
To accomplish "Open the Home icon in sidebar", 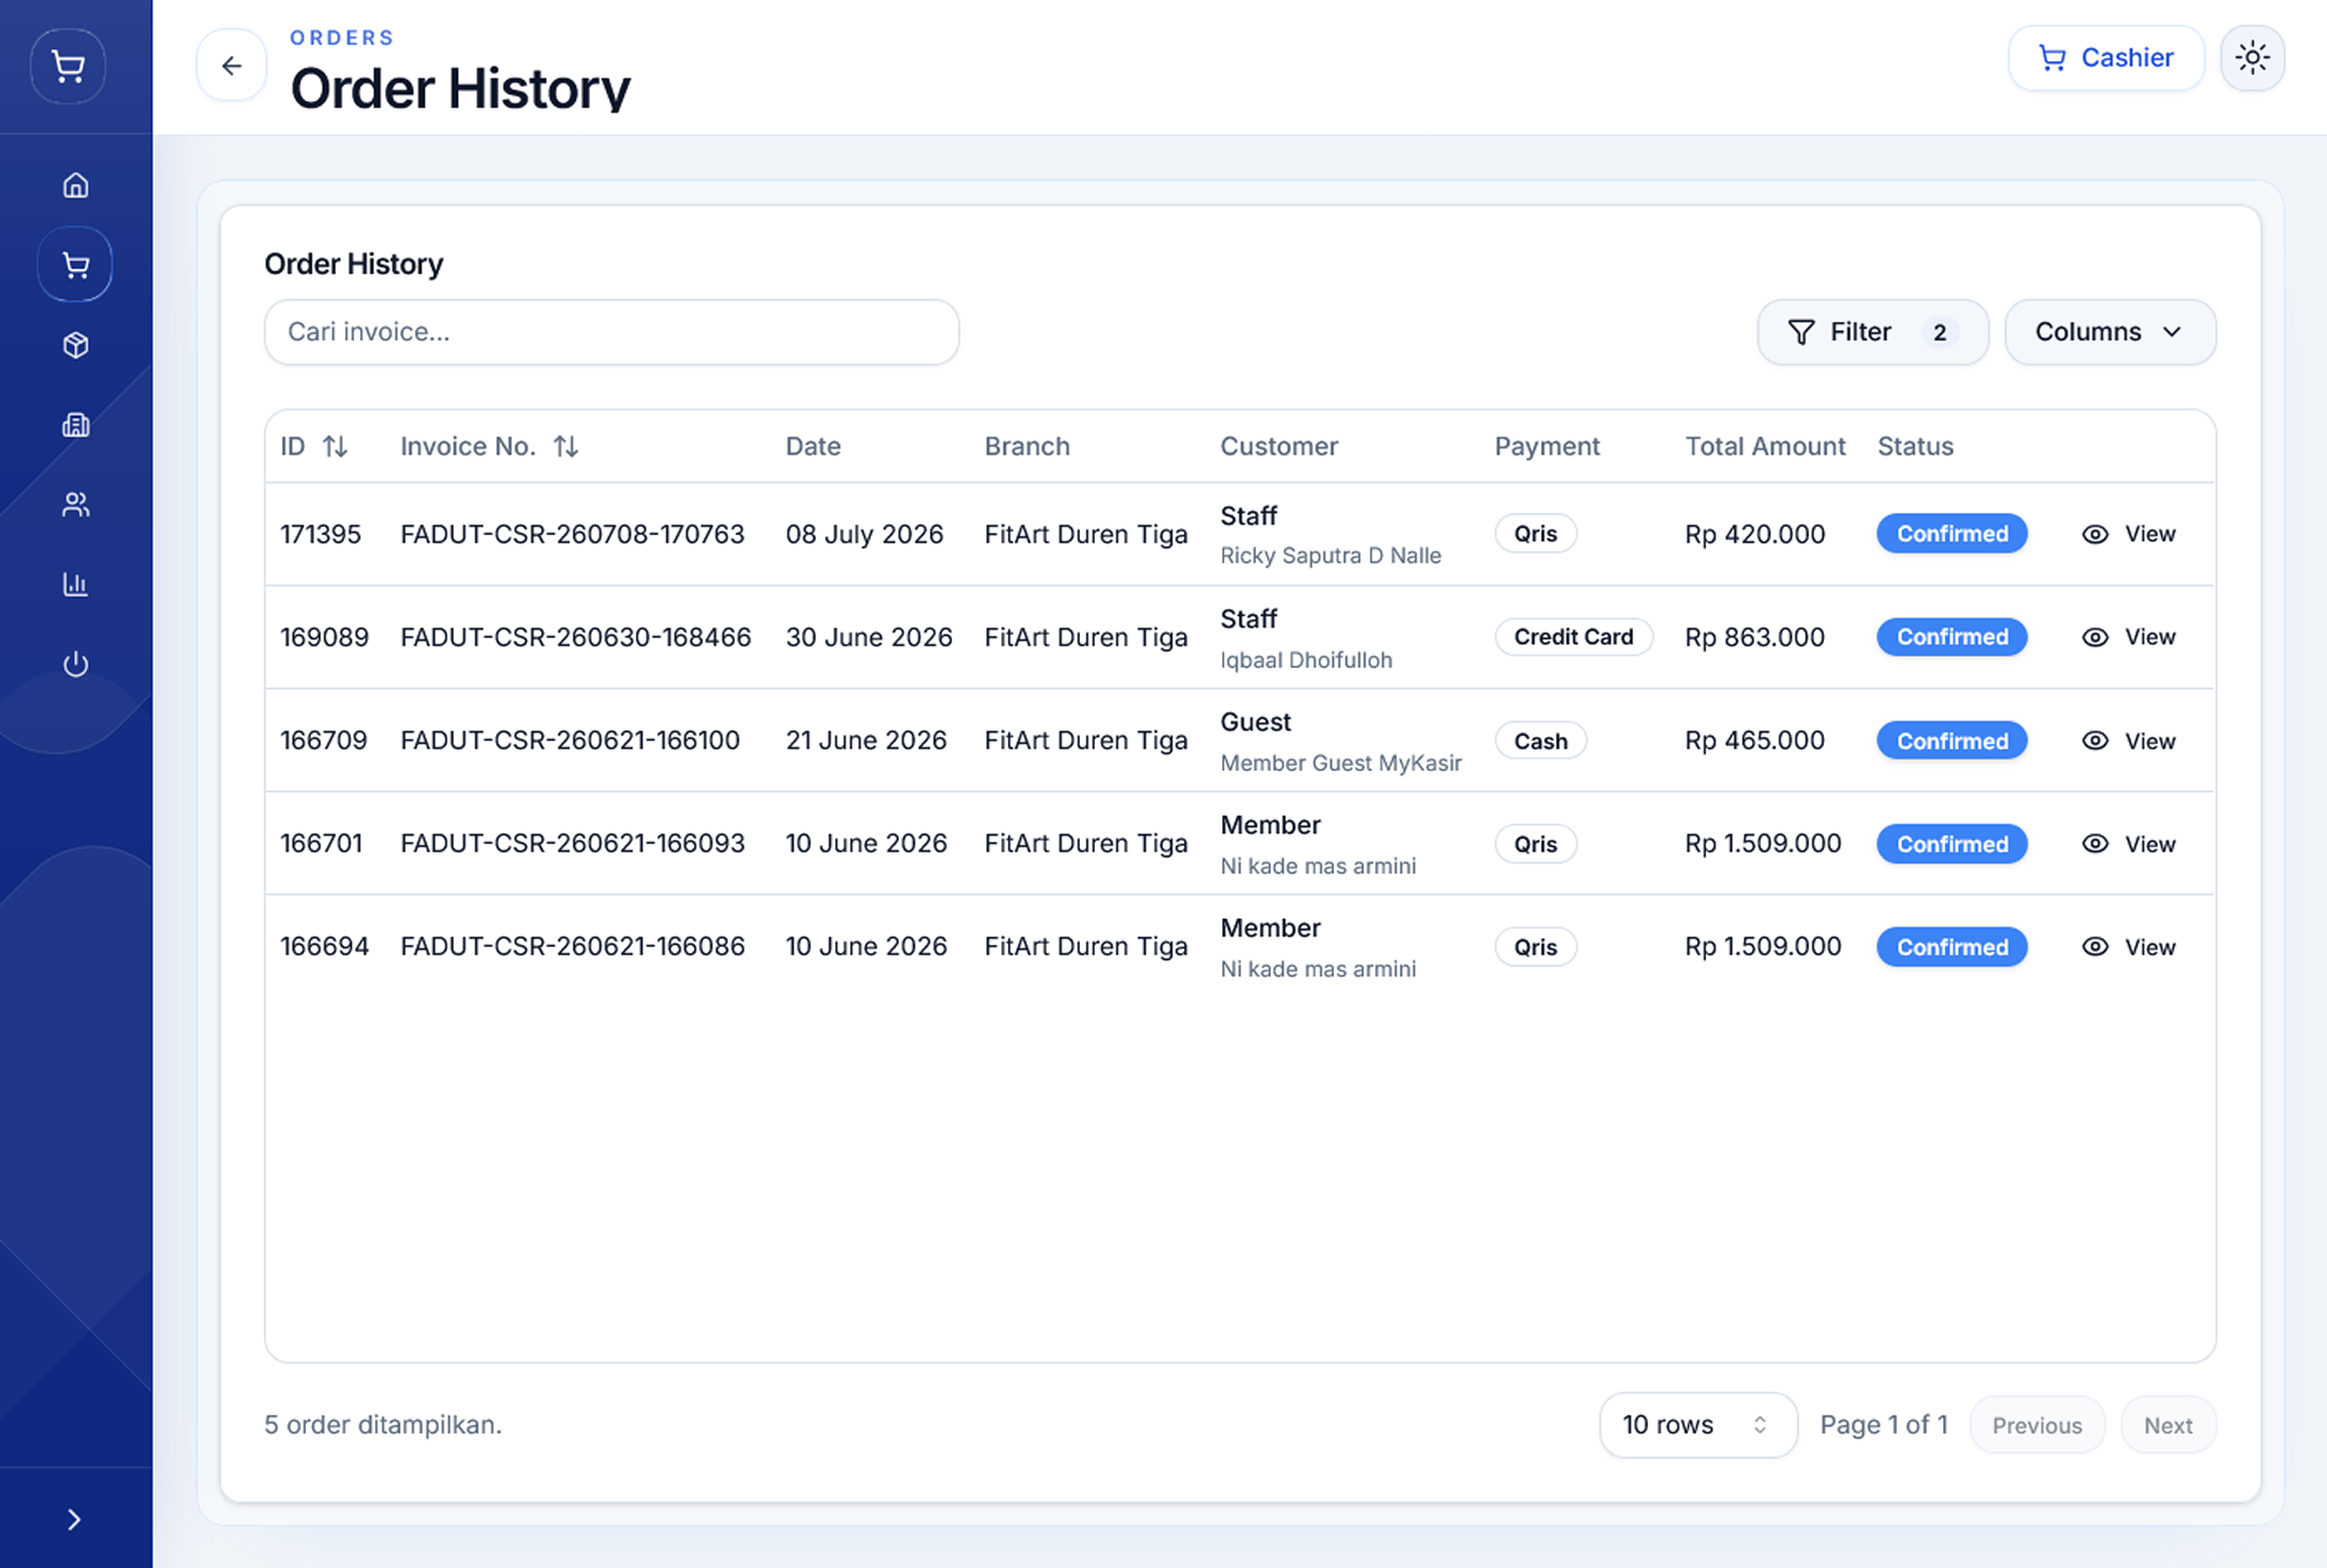I will [76, 185].
